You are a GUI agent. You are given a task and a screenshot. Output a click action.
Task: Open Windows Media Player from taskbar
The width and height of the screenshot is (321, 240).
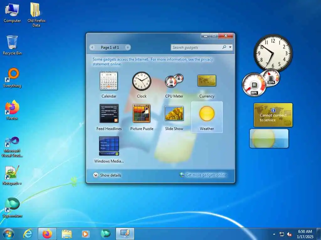[86, 234]
